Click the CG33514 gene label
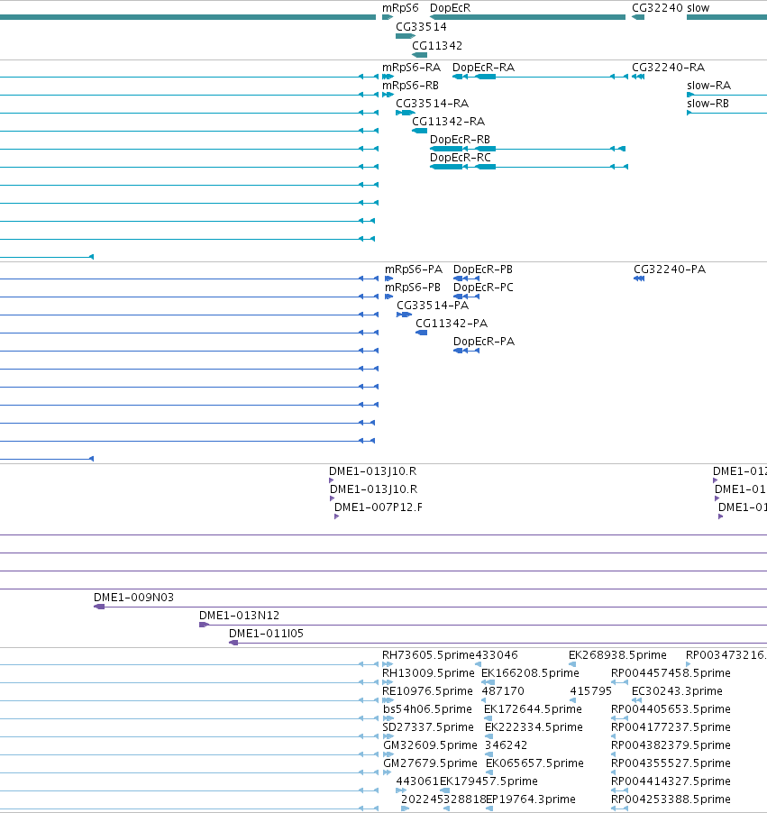The width and height of the screenshot is (767, 813). point(421,26)
